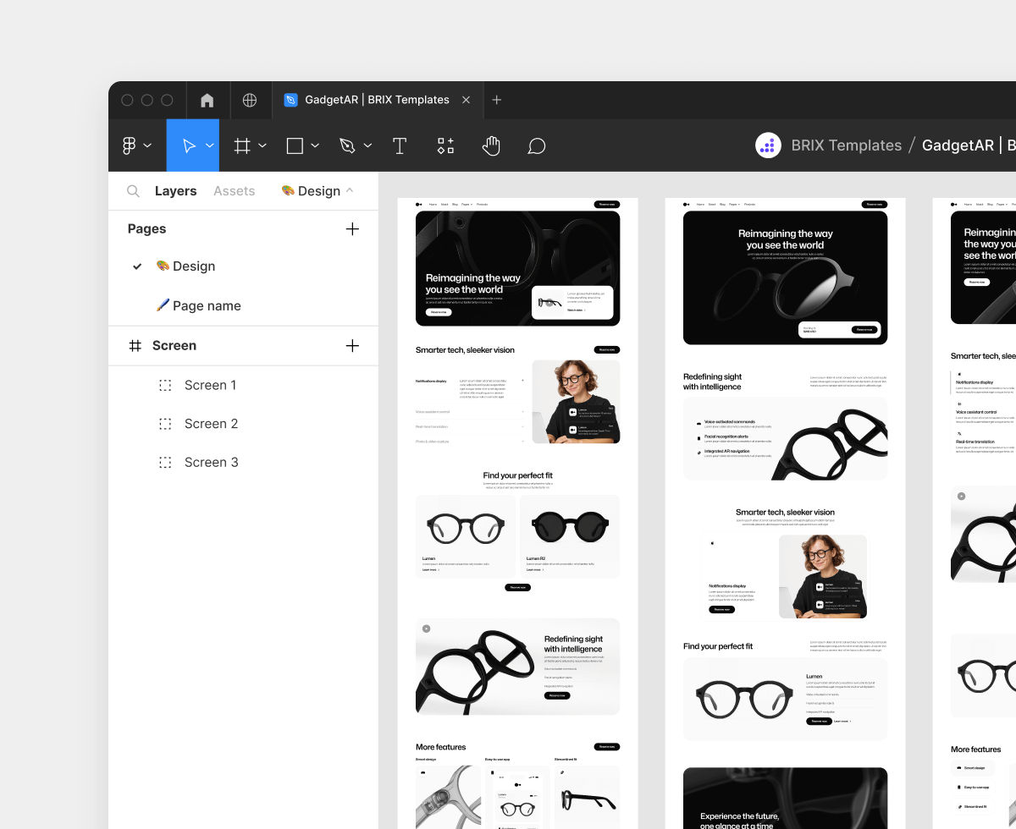Select the Frame tool
1016x829 pixels.
point(242,145)
